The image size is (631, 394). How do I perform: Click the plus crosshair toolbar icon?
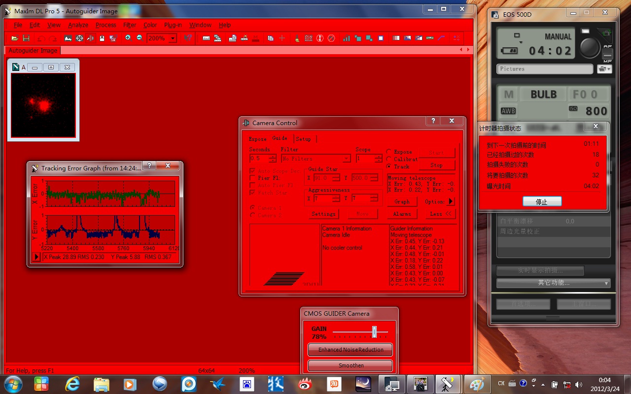pyautogui.click(x=282, y=38)
